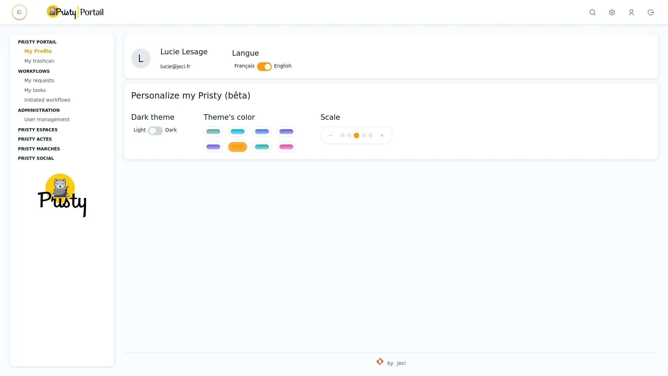Image resolution: width=668 pixels, height=376 pixels.
Task: Toggle the Light/Dark theme switch
Action: [x=155, y=131]
